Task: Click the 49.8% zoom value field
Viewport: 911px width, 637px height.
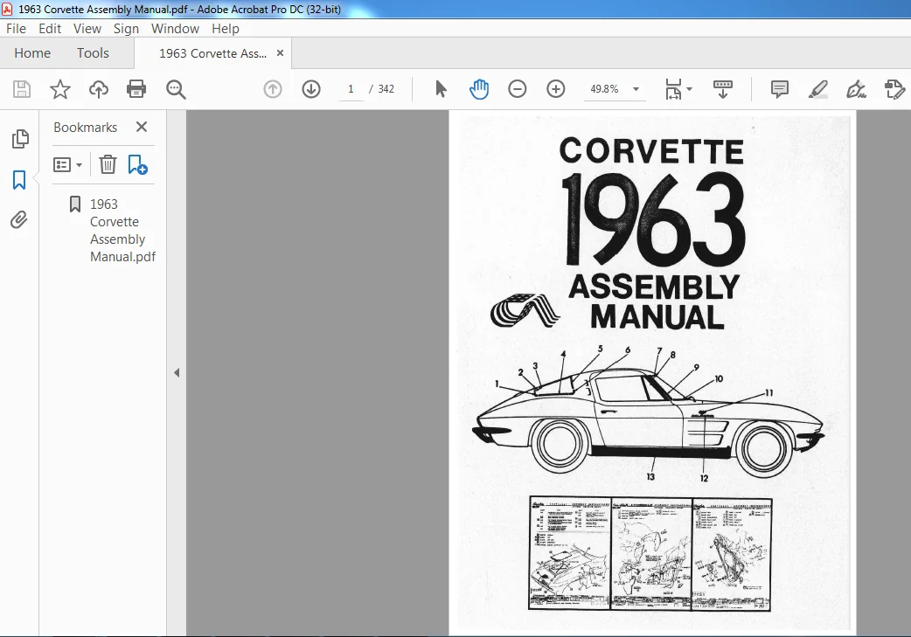Action: [x=604, y=89]
